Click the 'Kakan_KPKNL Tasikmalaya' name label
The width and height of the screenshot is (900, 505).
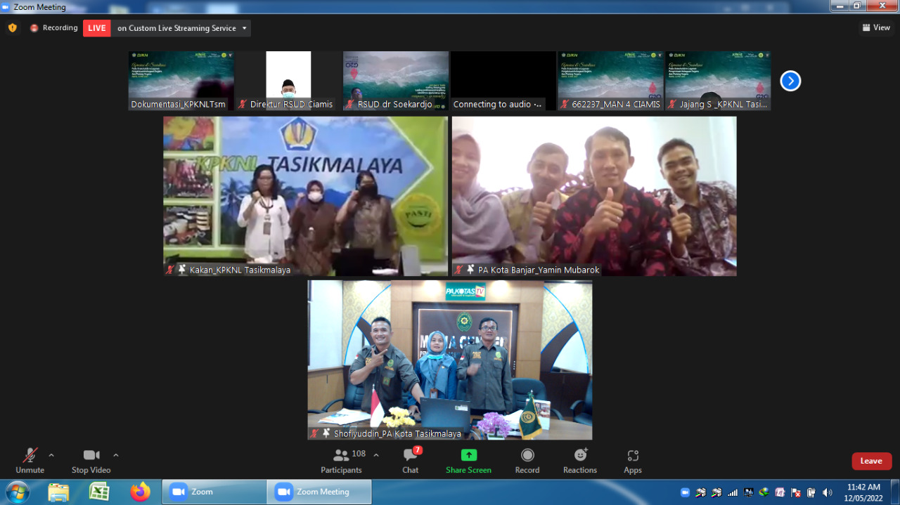(240, 270)
